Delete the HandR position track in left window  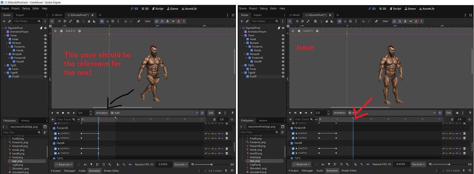point(227,149)
